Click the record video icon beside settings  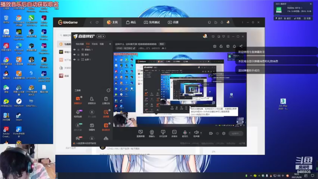tap(211, 133)
